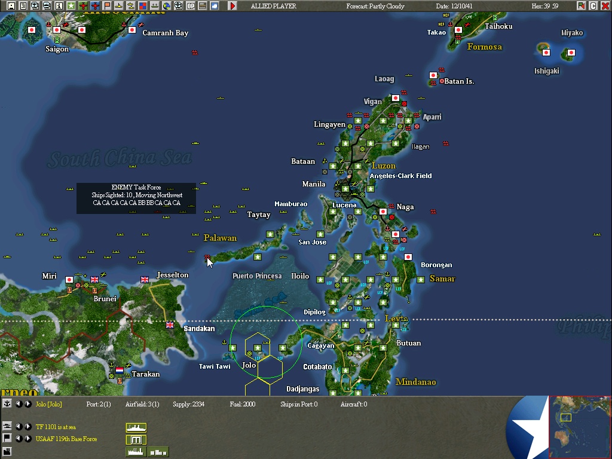The width and height of the screenshot is (612, 459).
Task: Select the star base marker above San Jose
Action: tap(320, 234)
